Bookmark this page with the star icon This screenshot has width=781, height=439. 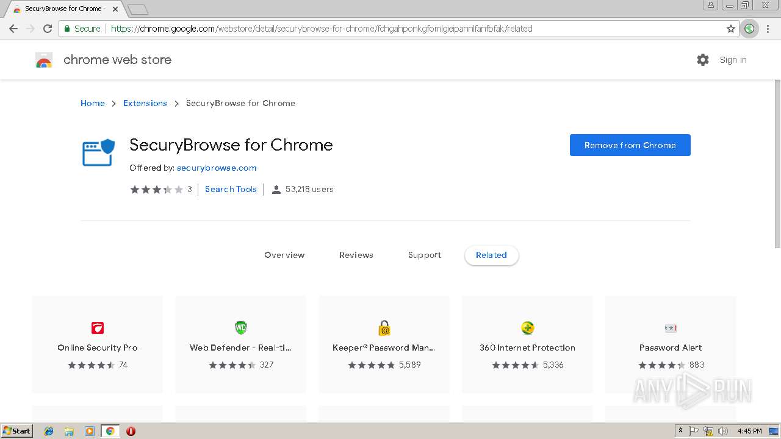pyautogui.click(x=731, y=29)
